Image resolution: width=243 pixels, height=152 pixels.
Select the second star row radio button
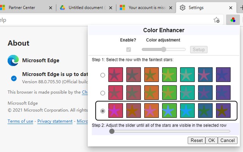pyautogui.click(x=103, y=93)
